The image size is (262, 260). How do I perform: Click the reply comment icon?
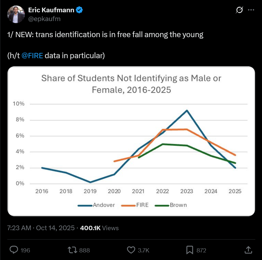pos(14,250)
